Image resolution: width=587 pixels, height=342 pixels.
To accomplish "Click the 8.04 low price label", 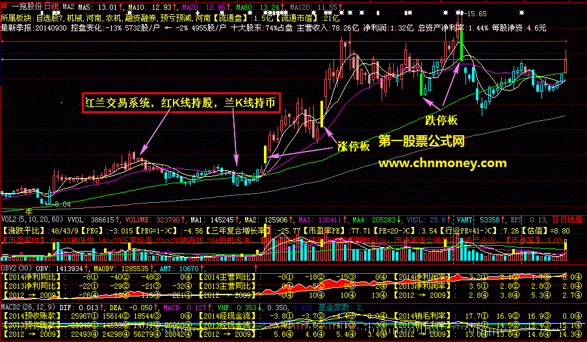I will tap(62, 205).
